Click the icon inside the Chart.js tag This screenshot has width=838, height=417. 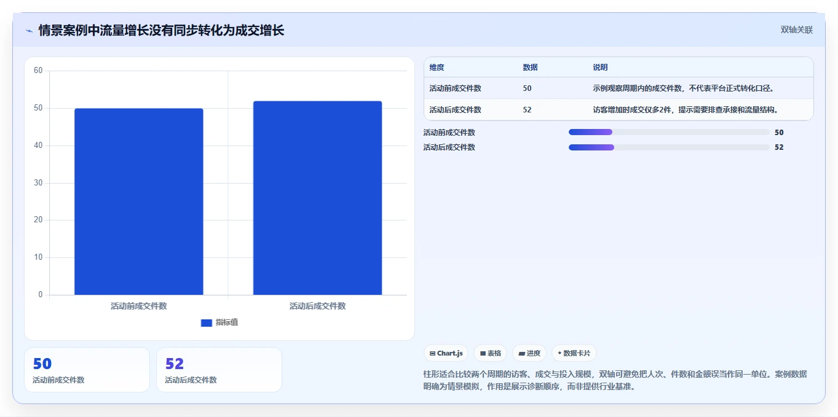433,354
